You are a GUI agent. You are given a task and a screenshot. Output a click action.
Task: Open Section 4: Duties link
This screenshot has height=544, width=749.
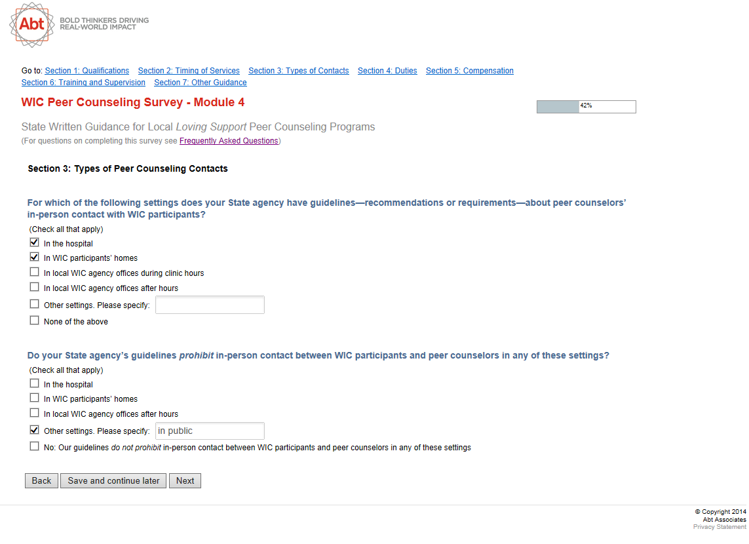pyautogui.click(x=387, y=71)
